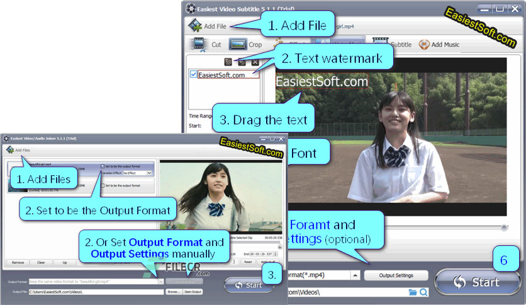
Task: Click Browse... in the Joiner window
Action: click(174, 292)
